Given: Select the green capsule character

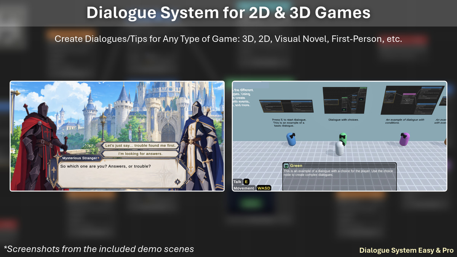Looking at the screenshot, I should pyautogui.click(x=343, y=138).
